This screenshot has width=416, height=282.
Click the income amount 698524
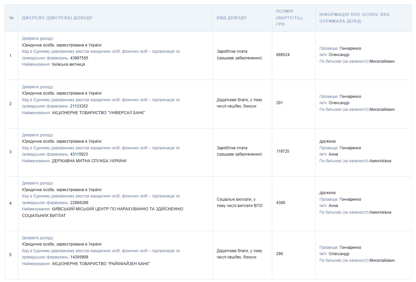pos(283,55)
